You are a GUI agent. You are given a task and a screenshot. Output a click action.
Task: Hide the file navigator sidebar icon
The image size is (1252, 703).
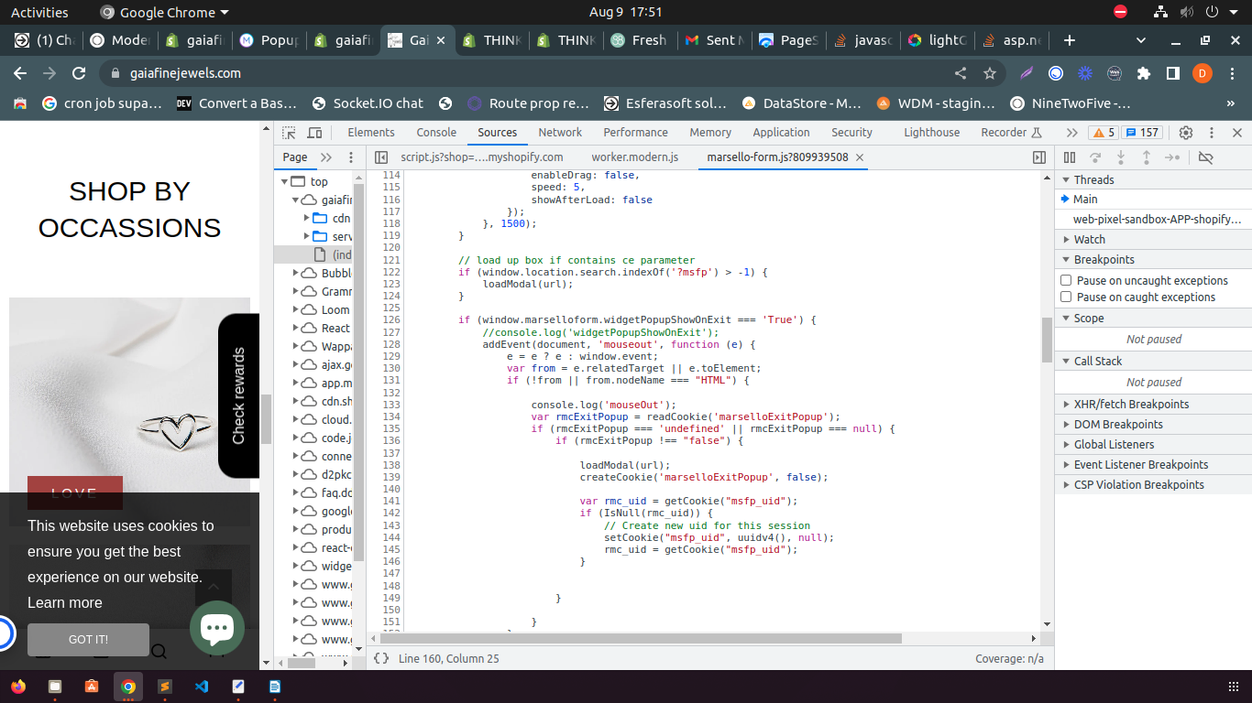coord(382,157)
